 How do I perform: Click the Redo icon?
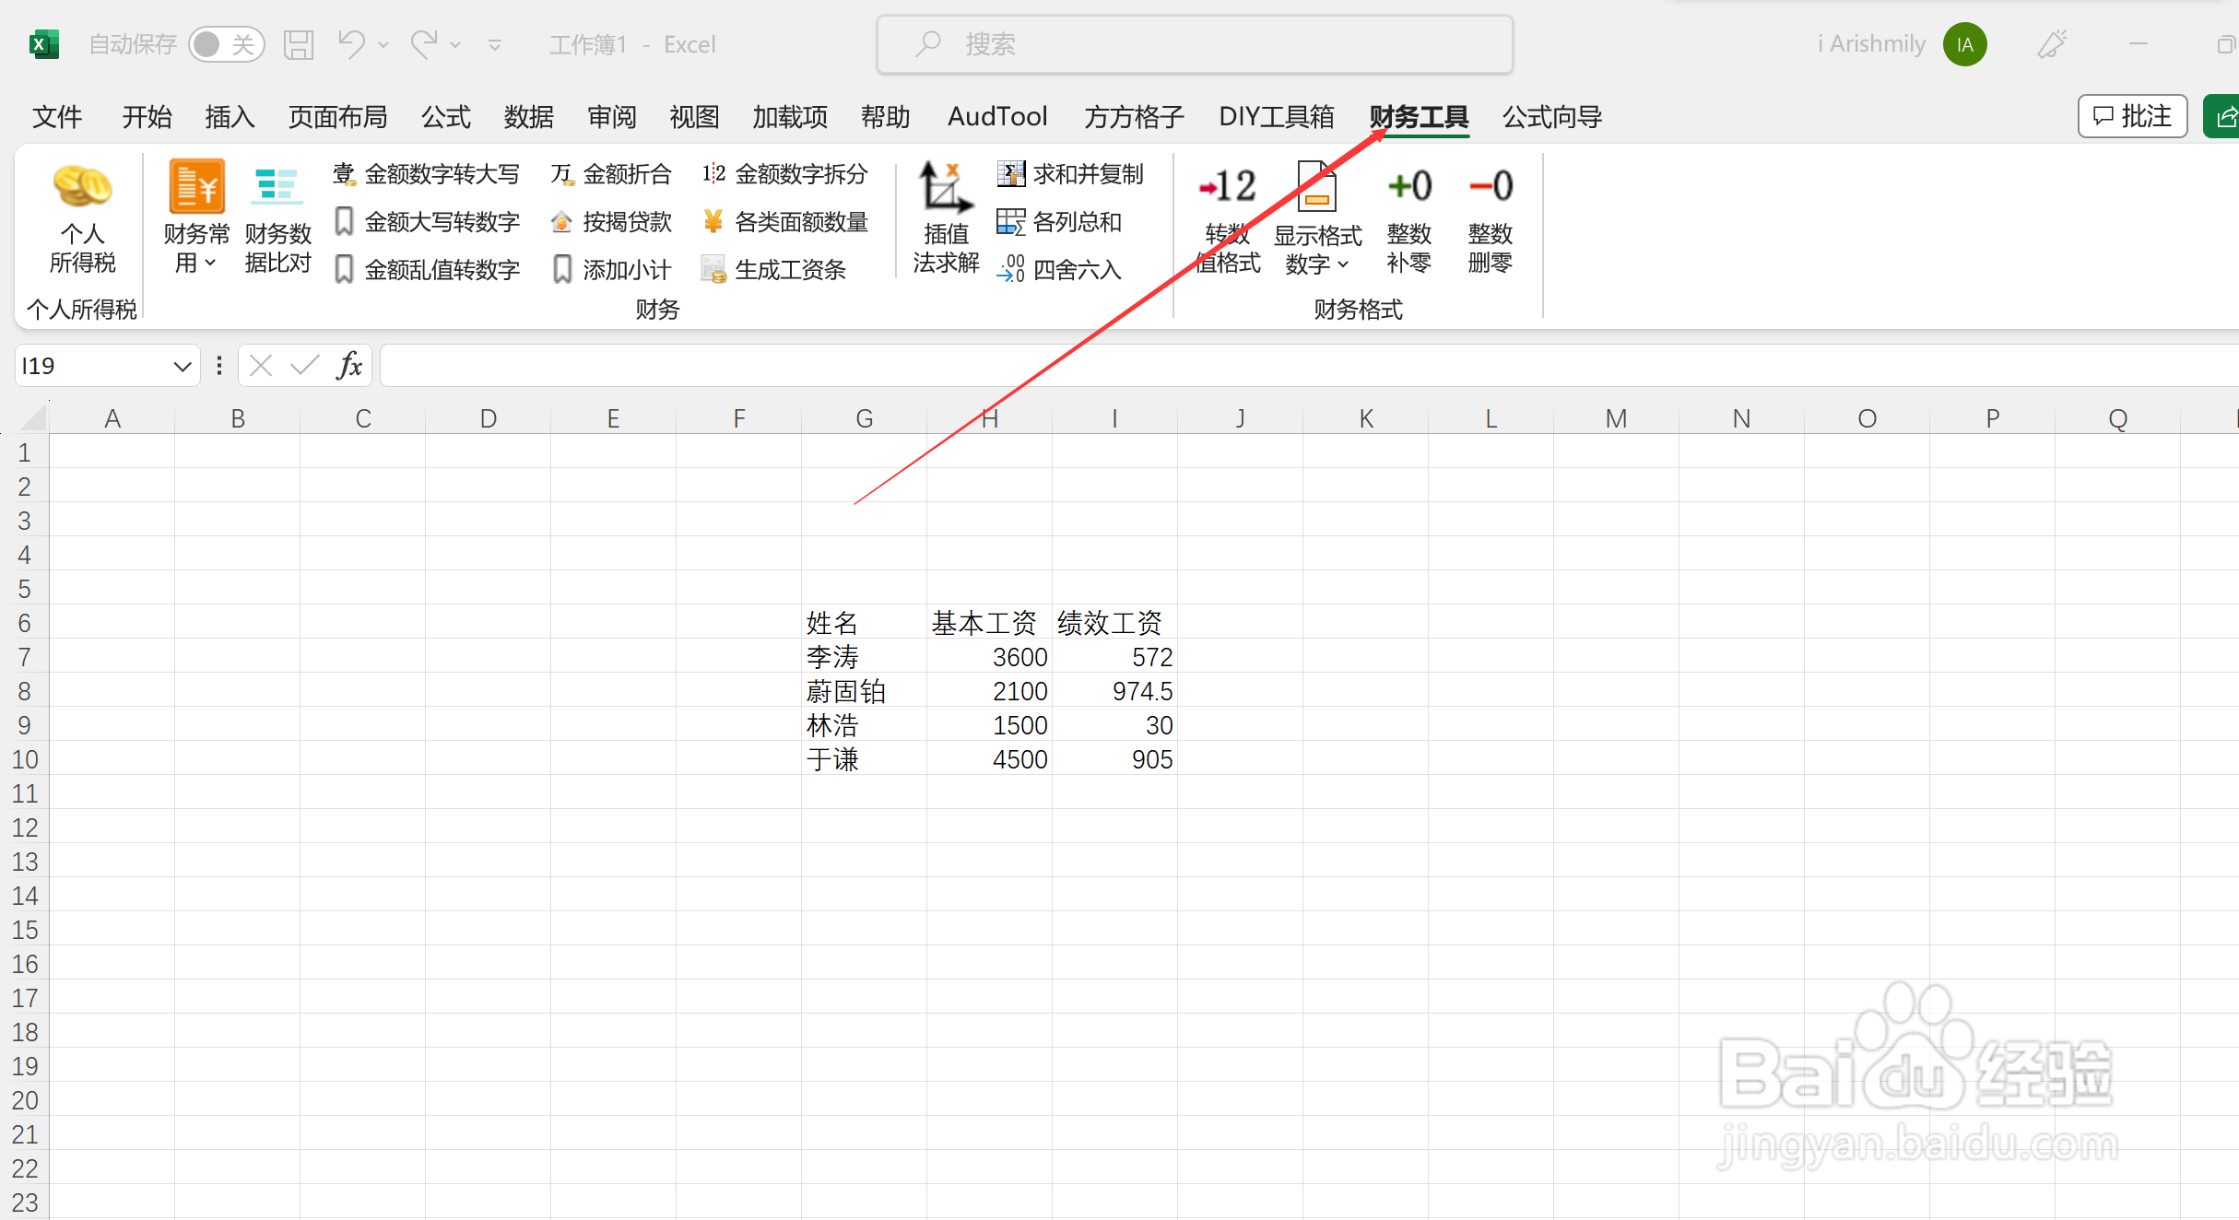pyautogui.click(x=424, y=44)
